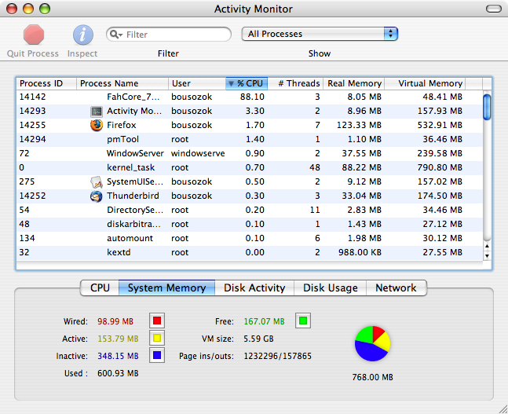Click the Free 167.07 MB value

coord(264,321)
